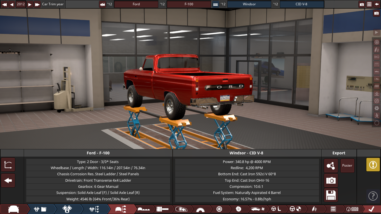381x214 pixels.
Task: Click the Ford - F-100 panel header
Action: [98, 153]
